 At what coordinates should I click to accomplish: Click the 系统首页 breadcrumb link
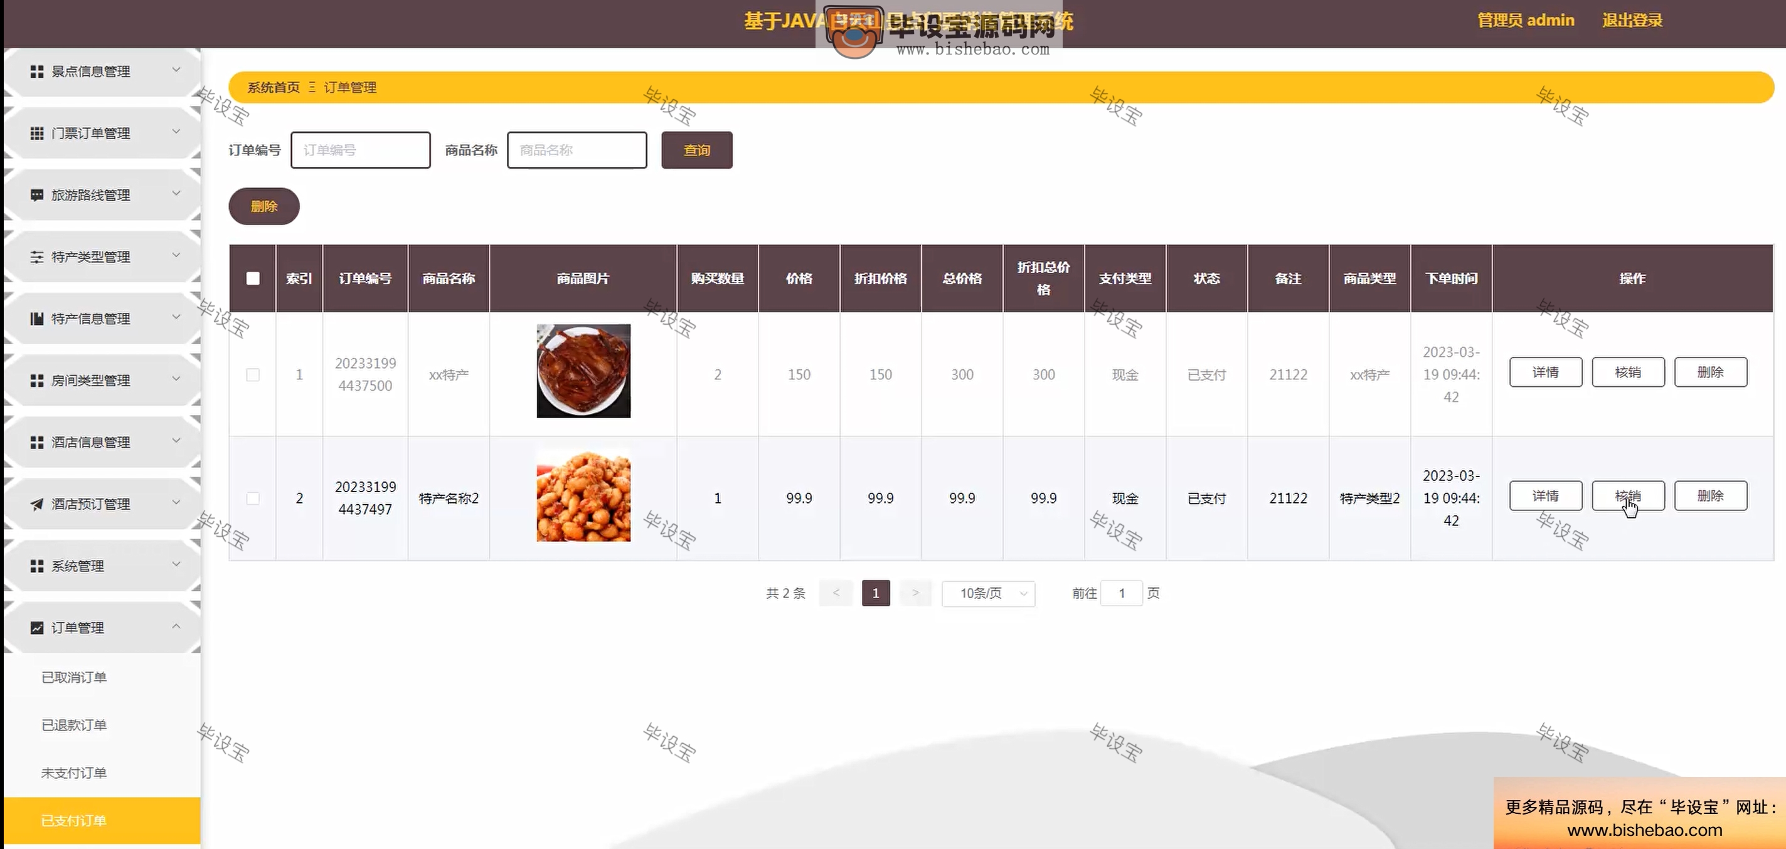coord(274,87)
